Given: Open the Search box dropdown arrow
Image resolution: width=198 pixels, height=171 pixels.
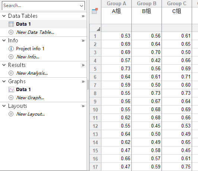Looking at the screenshot, I should tap(82, 6).
